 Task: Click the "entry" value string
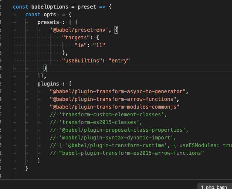pyautogui.click(x=119, y=61)
